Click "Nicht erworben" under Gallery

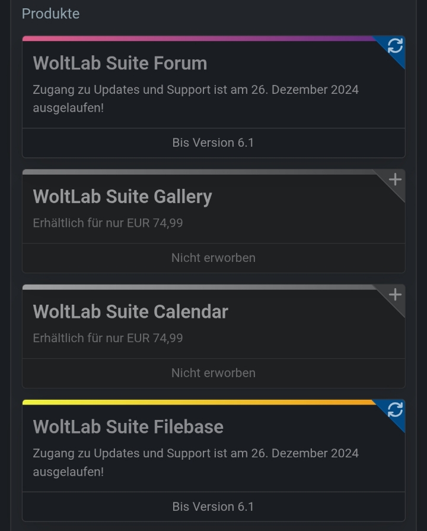pos(213,258)
